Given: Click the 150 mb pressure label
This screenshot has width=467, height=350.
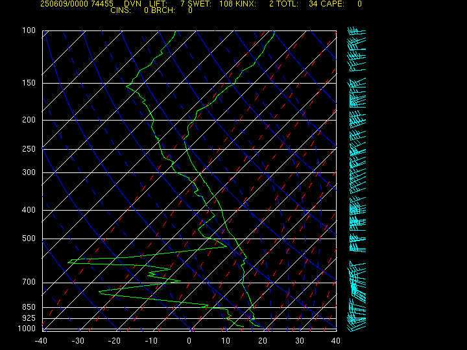Looking at the screenshot, I should coord(29,83).
